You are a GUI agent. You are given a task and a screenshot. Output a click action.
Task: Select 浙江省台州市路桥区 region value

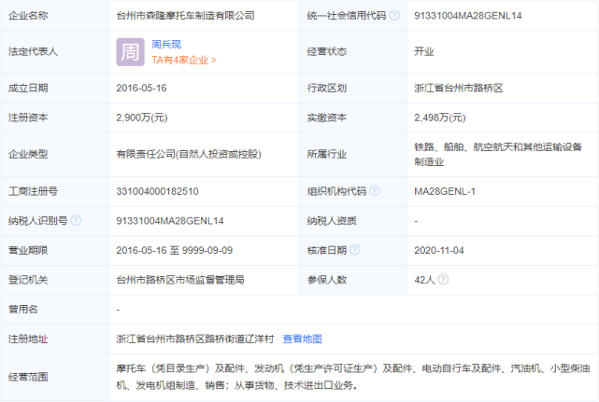click(x=459, y=88)
